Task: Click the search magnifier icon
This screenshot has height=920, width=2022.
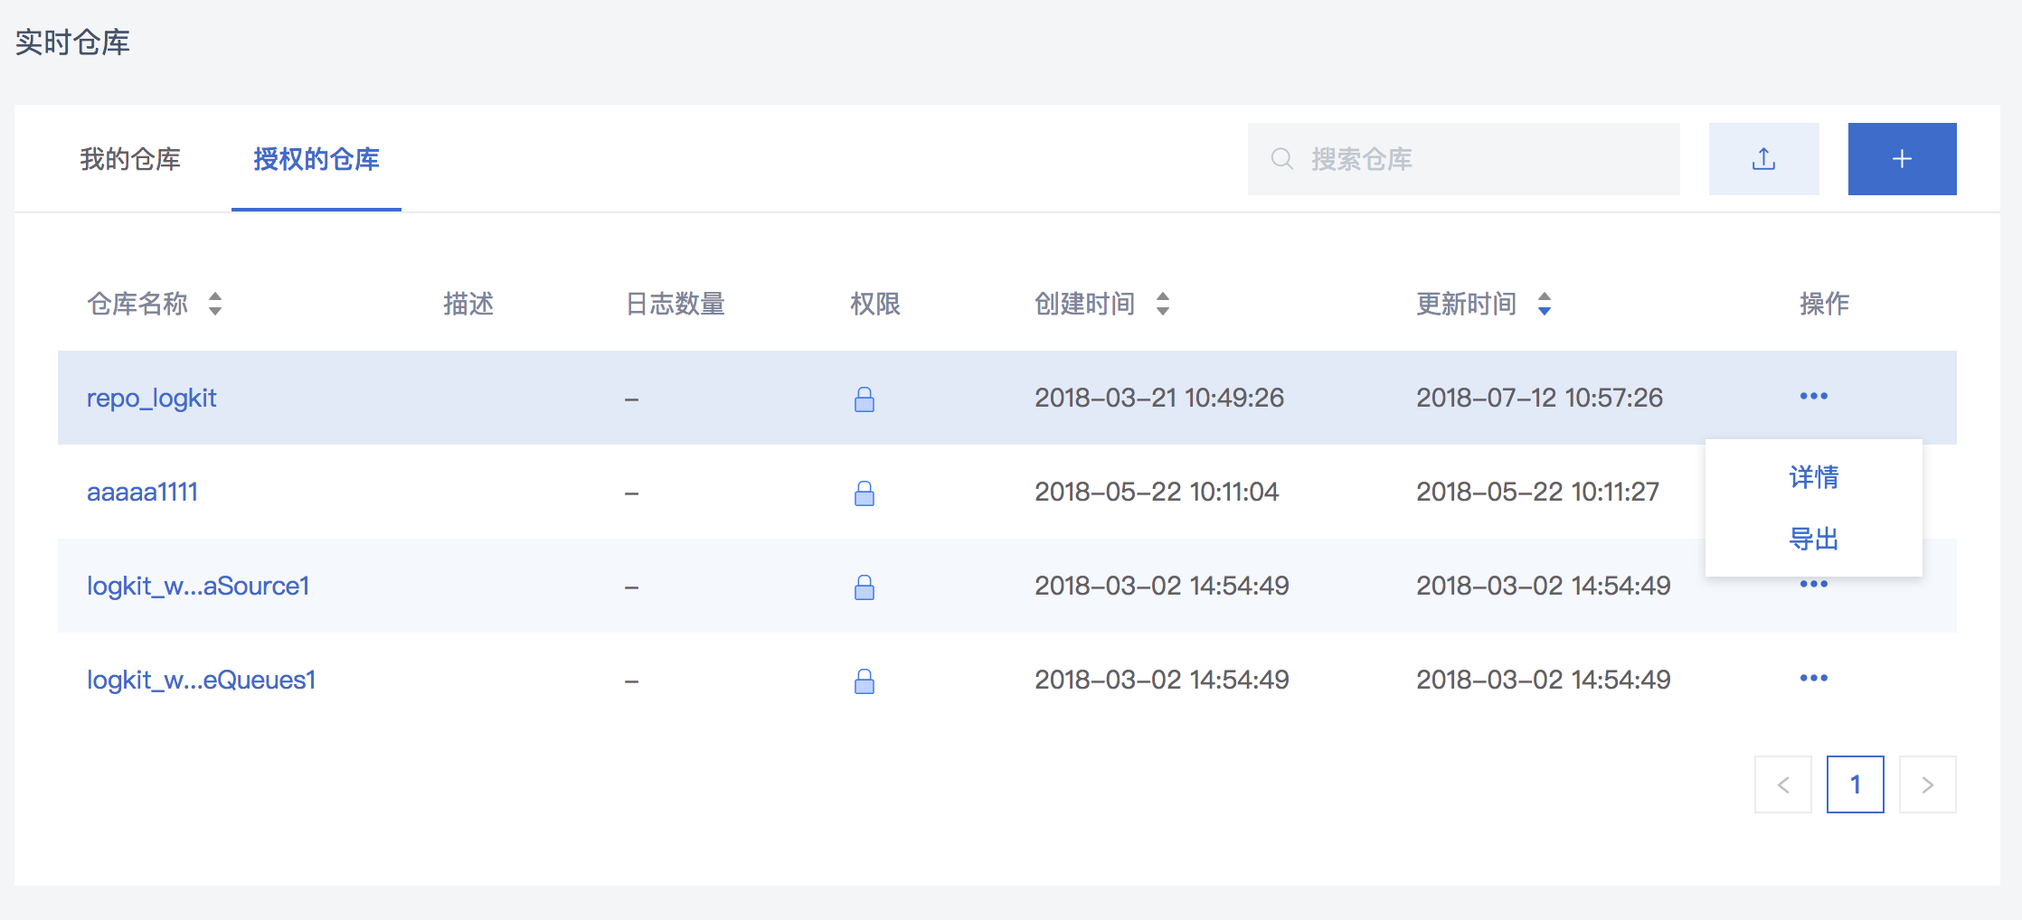Action: [x=1281, y=159]
